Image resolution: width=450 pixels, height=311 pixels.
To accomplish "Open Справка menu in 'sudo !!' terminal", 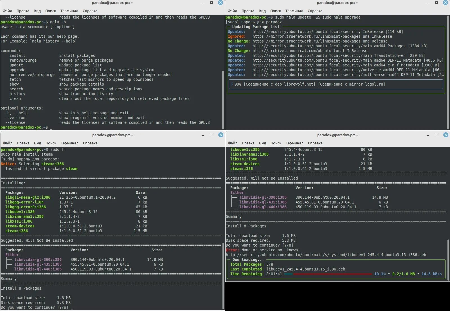I will point(90,143).
